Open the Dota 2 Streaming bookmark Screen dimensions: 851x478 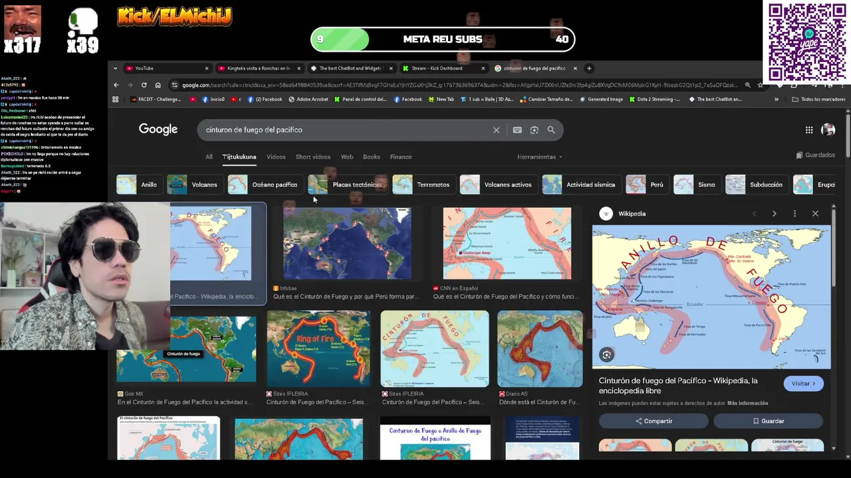[x=656, y=100]
